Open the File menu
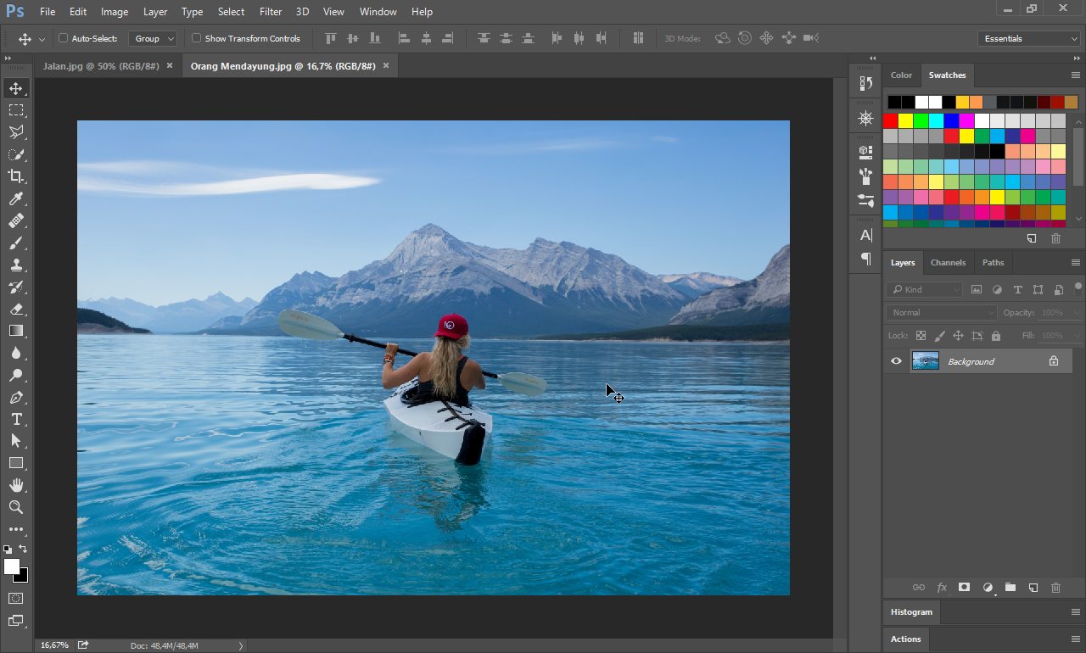Screen dimensions: 1086x653 (48, 12)
